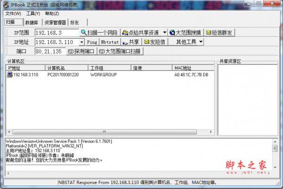Click the computer list scroll right arrow
This screenshot has height=189, width=283.
[x=211, y=132]
